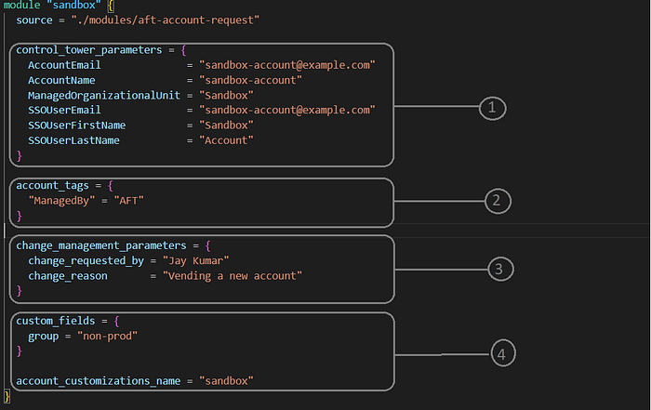The height and width of the screenshot is (410, 651).
Task: Click the ManagedOrganizationalUnit key
Action: coord(104,96)
